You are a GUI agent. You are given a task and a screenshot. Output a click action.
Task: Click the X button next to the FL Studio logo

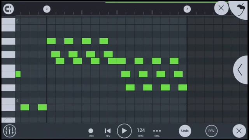(221, 8)
